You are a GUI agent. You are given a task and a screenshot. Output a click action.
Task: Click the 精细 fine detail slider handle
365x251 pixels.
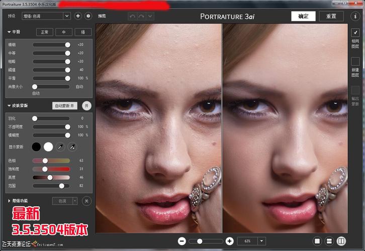point(67,45)
